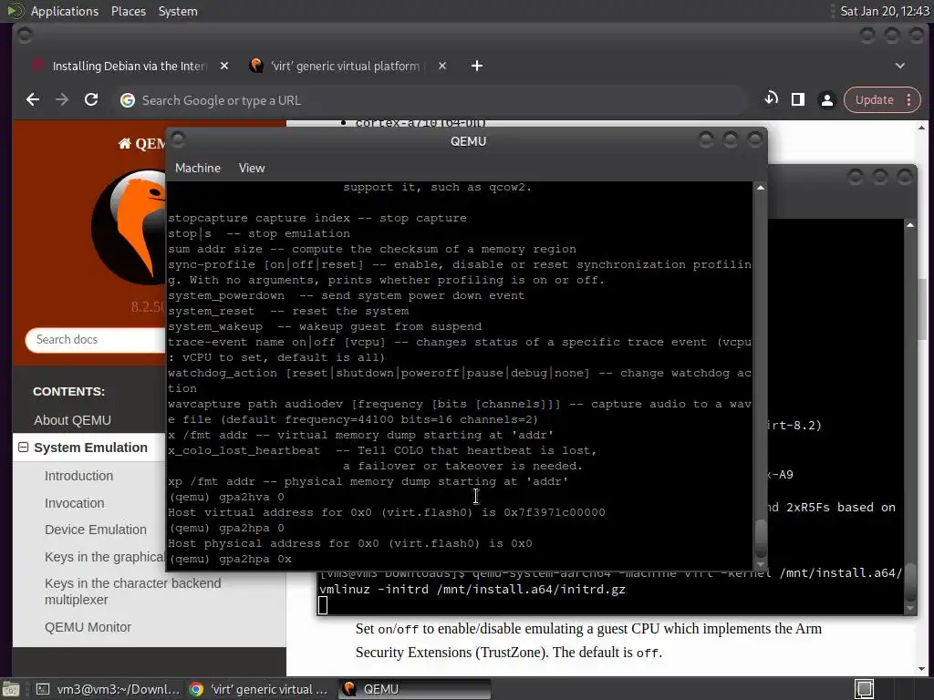Open the three-dot menu on the Update button
Viewport: 934px width, 700px height.
[x=909, y=100]
